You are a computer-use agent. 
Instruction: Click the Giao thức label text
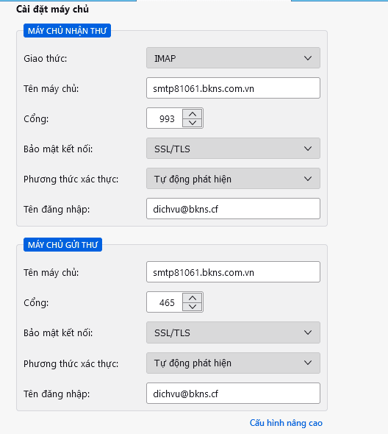[46, 58]
